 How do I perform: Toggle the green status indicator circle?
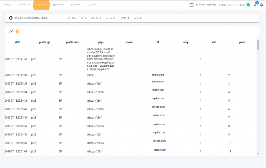[248, 4]
